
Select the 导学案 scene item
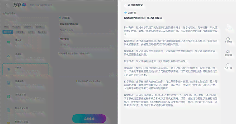coord(25,42)
